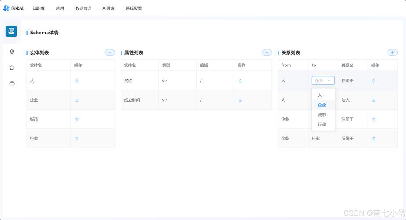
Task: Click 人 'from' cell in 任职于 row
Action: click(x=283, y=81)
